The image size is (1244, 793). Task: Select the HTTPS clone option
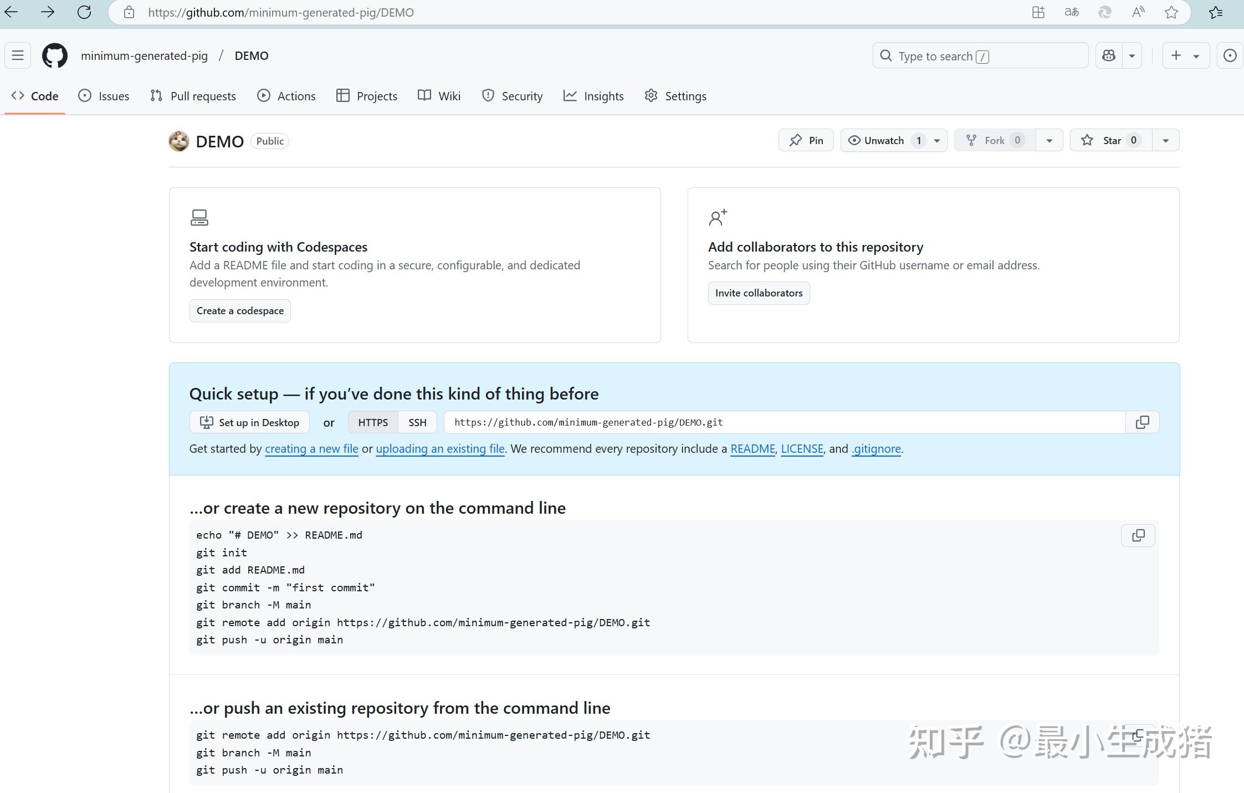(x=372, y=422)
